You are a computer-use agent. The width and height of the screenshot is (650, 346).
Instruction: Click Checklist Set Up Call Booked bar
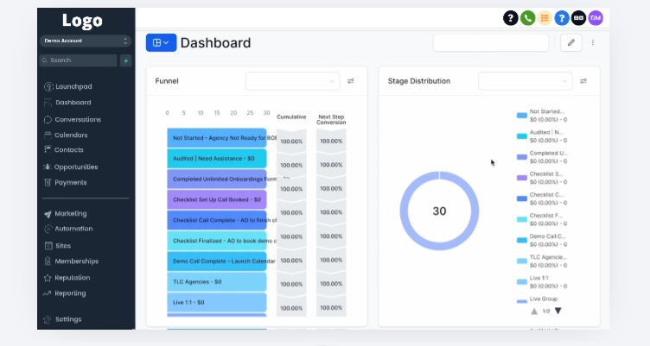[x=217, y=199]
